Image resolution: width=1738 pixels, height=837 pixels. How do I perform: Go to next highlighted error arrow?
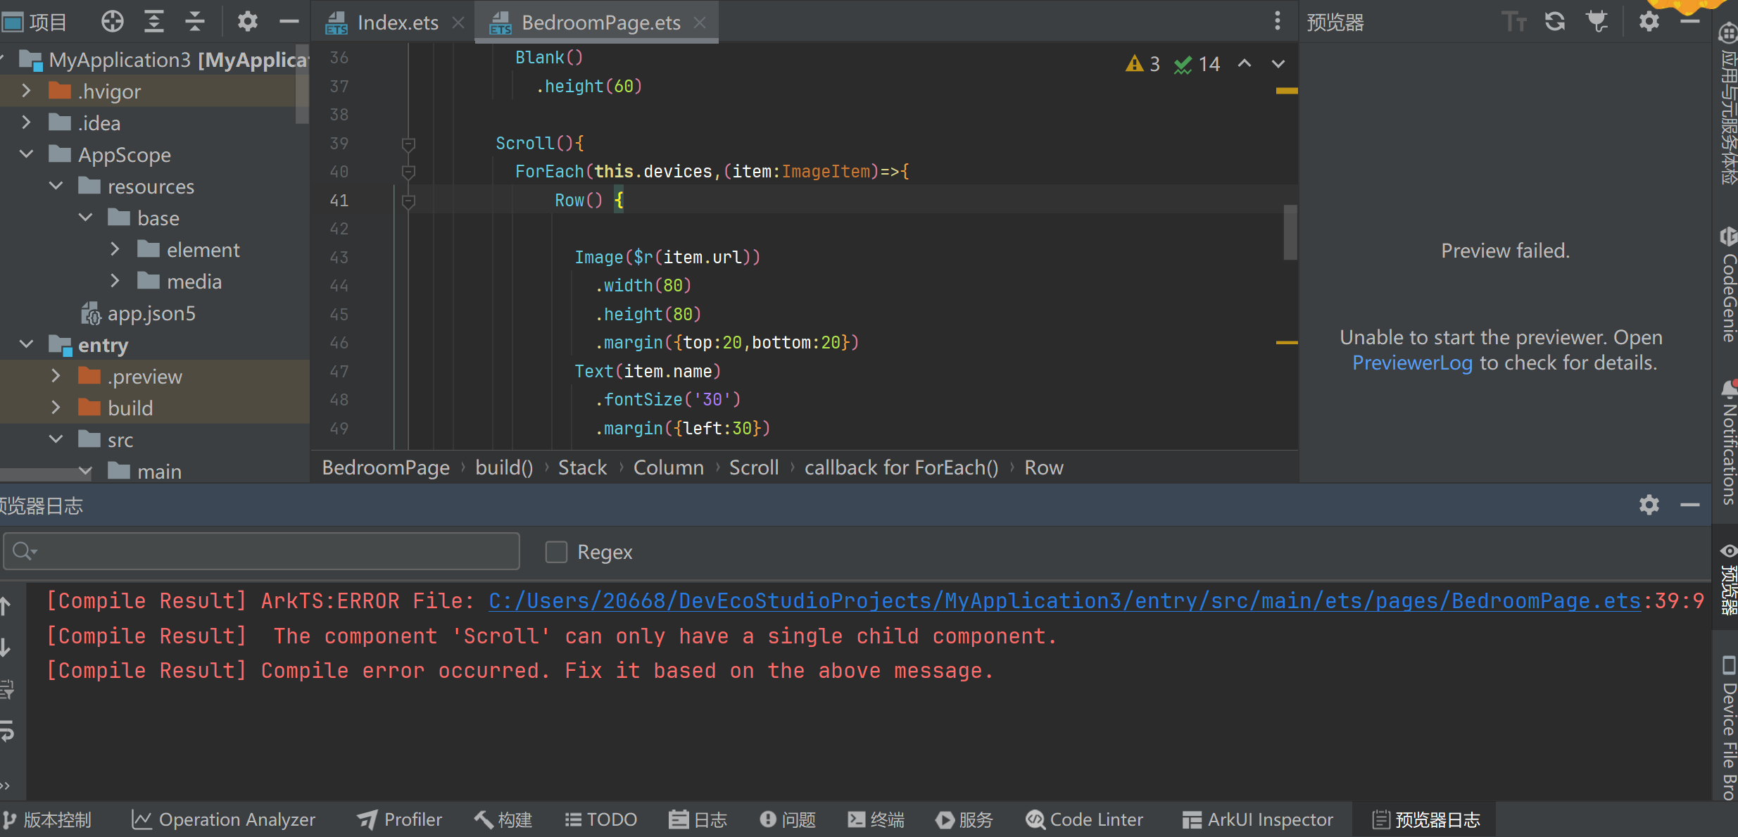1278,63
